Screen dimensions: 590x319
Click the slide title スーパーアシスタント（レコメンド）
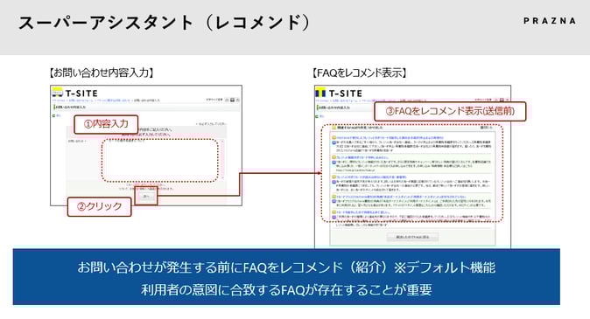[165, 23]
